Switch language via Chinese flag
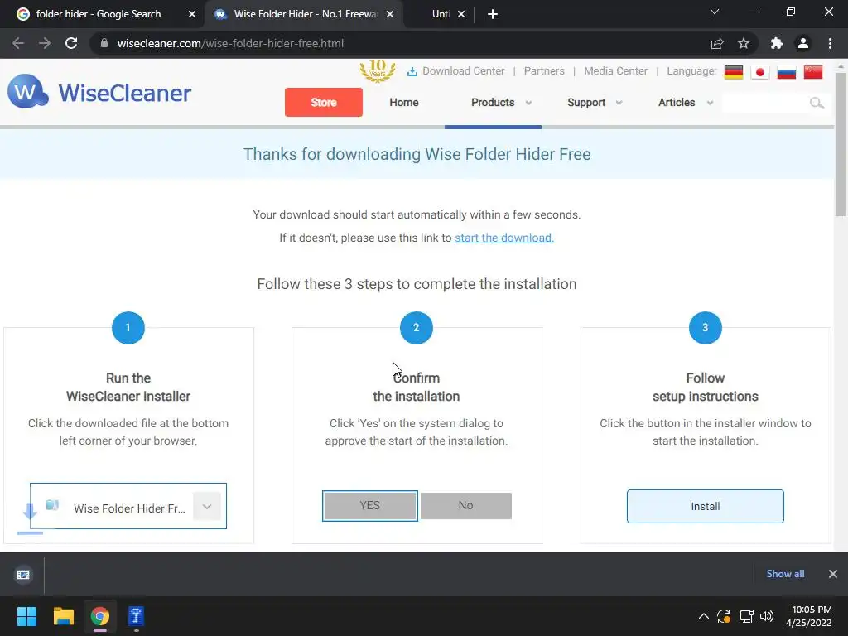The width and height of the screenshot is (848, 636). tap(813, 72)
